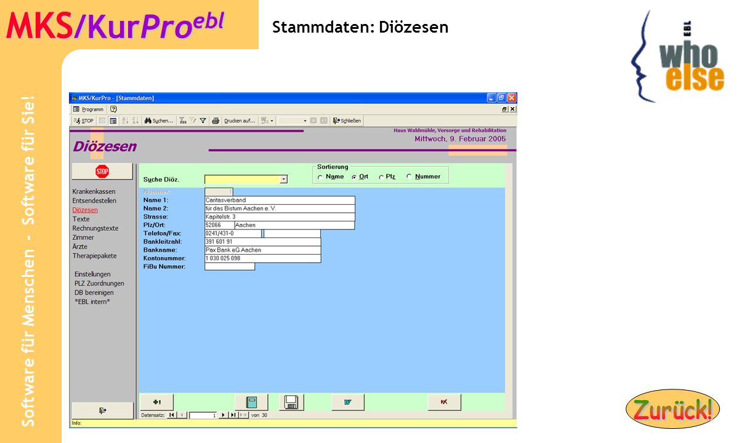
Task: Click the Schließen toolbar button
Action: [x=347, y=121]
